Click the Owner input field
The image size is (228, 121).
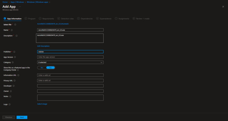pos(70,91)
